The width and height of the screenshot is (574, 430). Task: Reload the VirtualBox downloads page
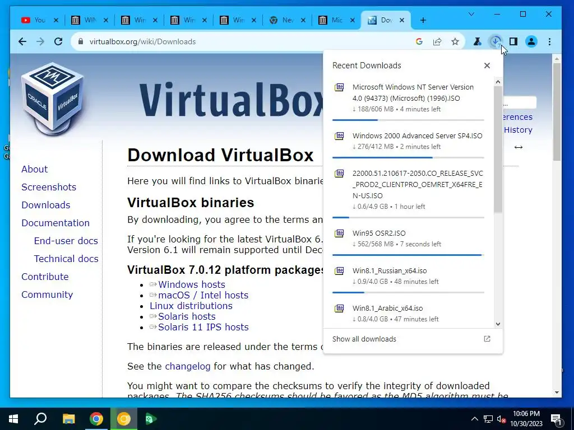[58, 41]
